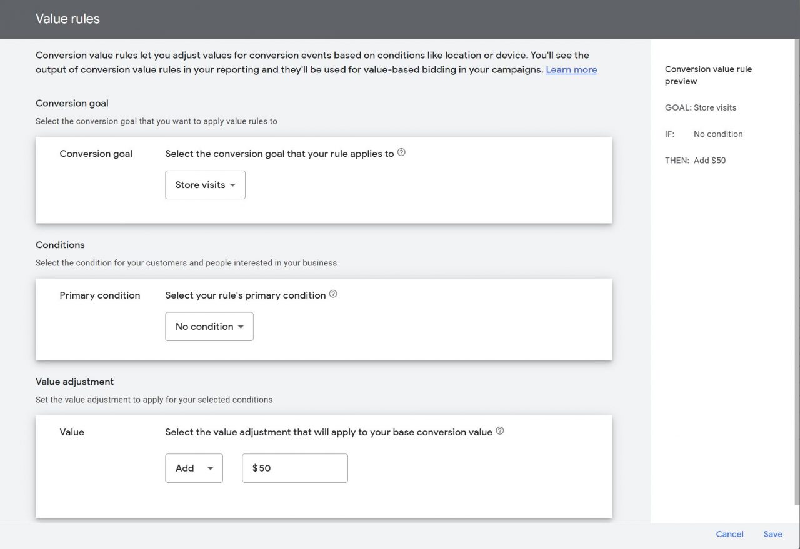Click the Value rules header title
Viewport: 800px width, 549px height.
pos(67,19)
